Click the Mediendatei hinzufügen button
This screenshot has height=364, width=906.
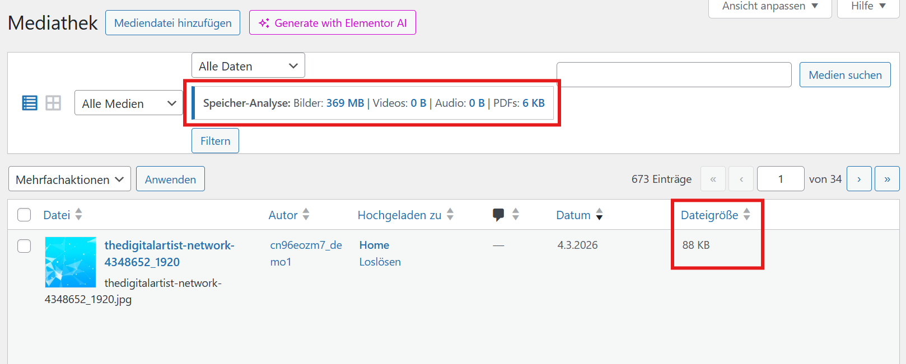(x=172, y=23)
